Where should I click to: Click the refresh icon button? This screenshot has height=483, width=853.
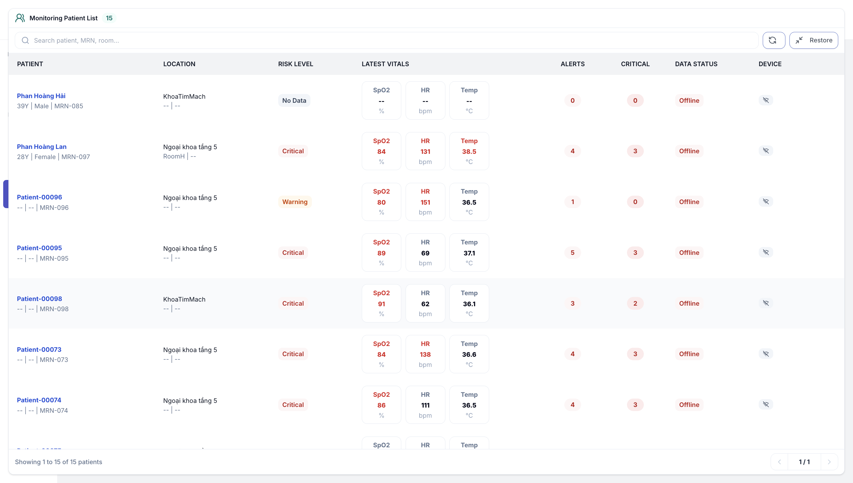[774, 40]
